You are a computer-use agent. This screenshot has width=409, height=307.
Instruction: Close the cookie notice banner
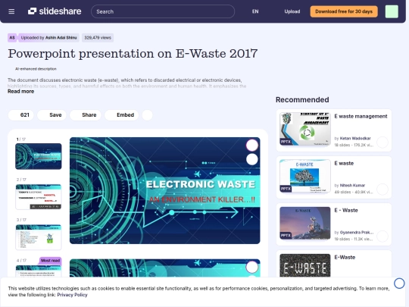(x=399, y=284)
